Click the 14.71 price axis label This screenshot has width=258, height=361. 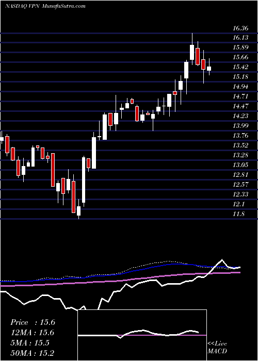[x=240, y=96]
